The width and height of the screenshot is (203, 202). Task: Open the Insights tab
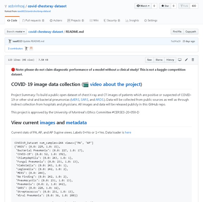pos(132,20)
